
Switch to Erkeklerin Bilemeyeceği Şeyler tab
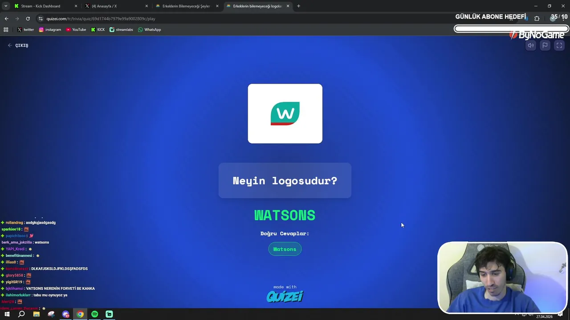tap(186, 6)
